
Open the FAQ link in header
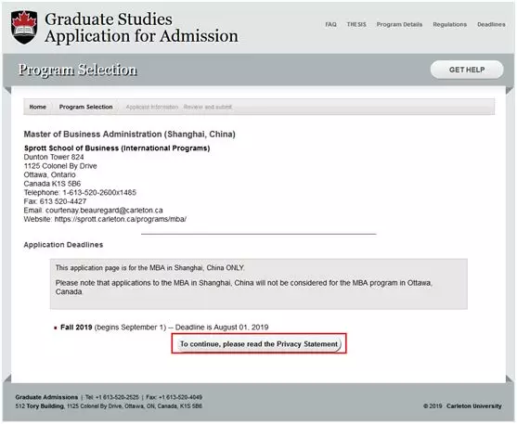coord(330,24)
